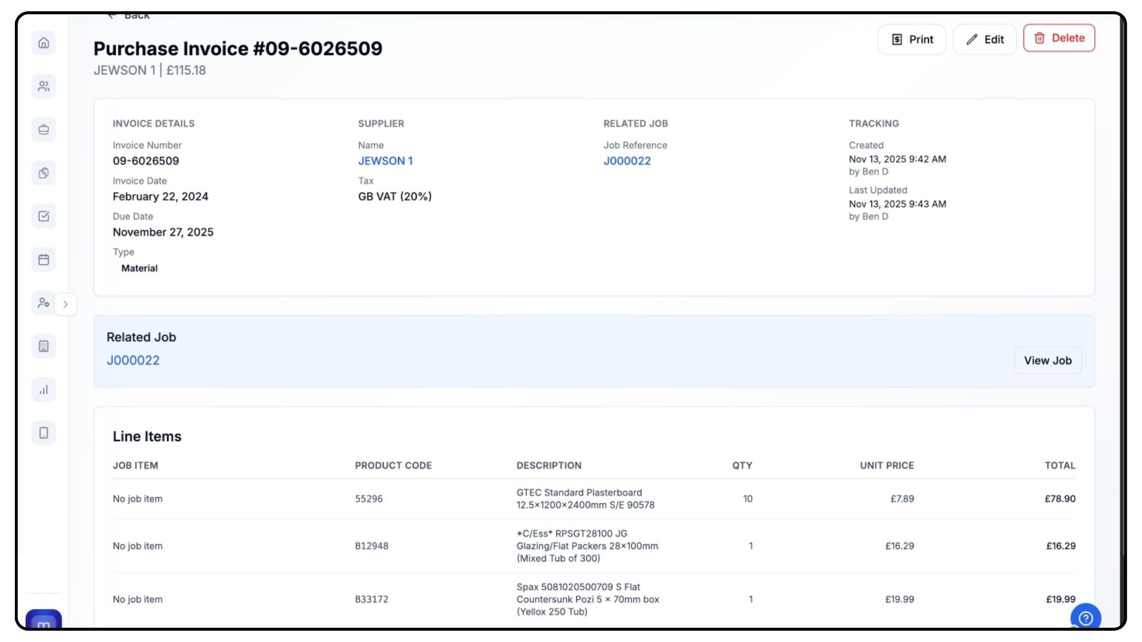Screen dimensions: 1142x642
Task: Open the bar chart reports icon
Action: (43, 390)
